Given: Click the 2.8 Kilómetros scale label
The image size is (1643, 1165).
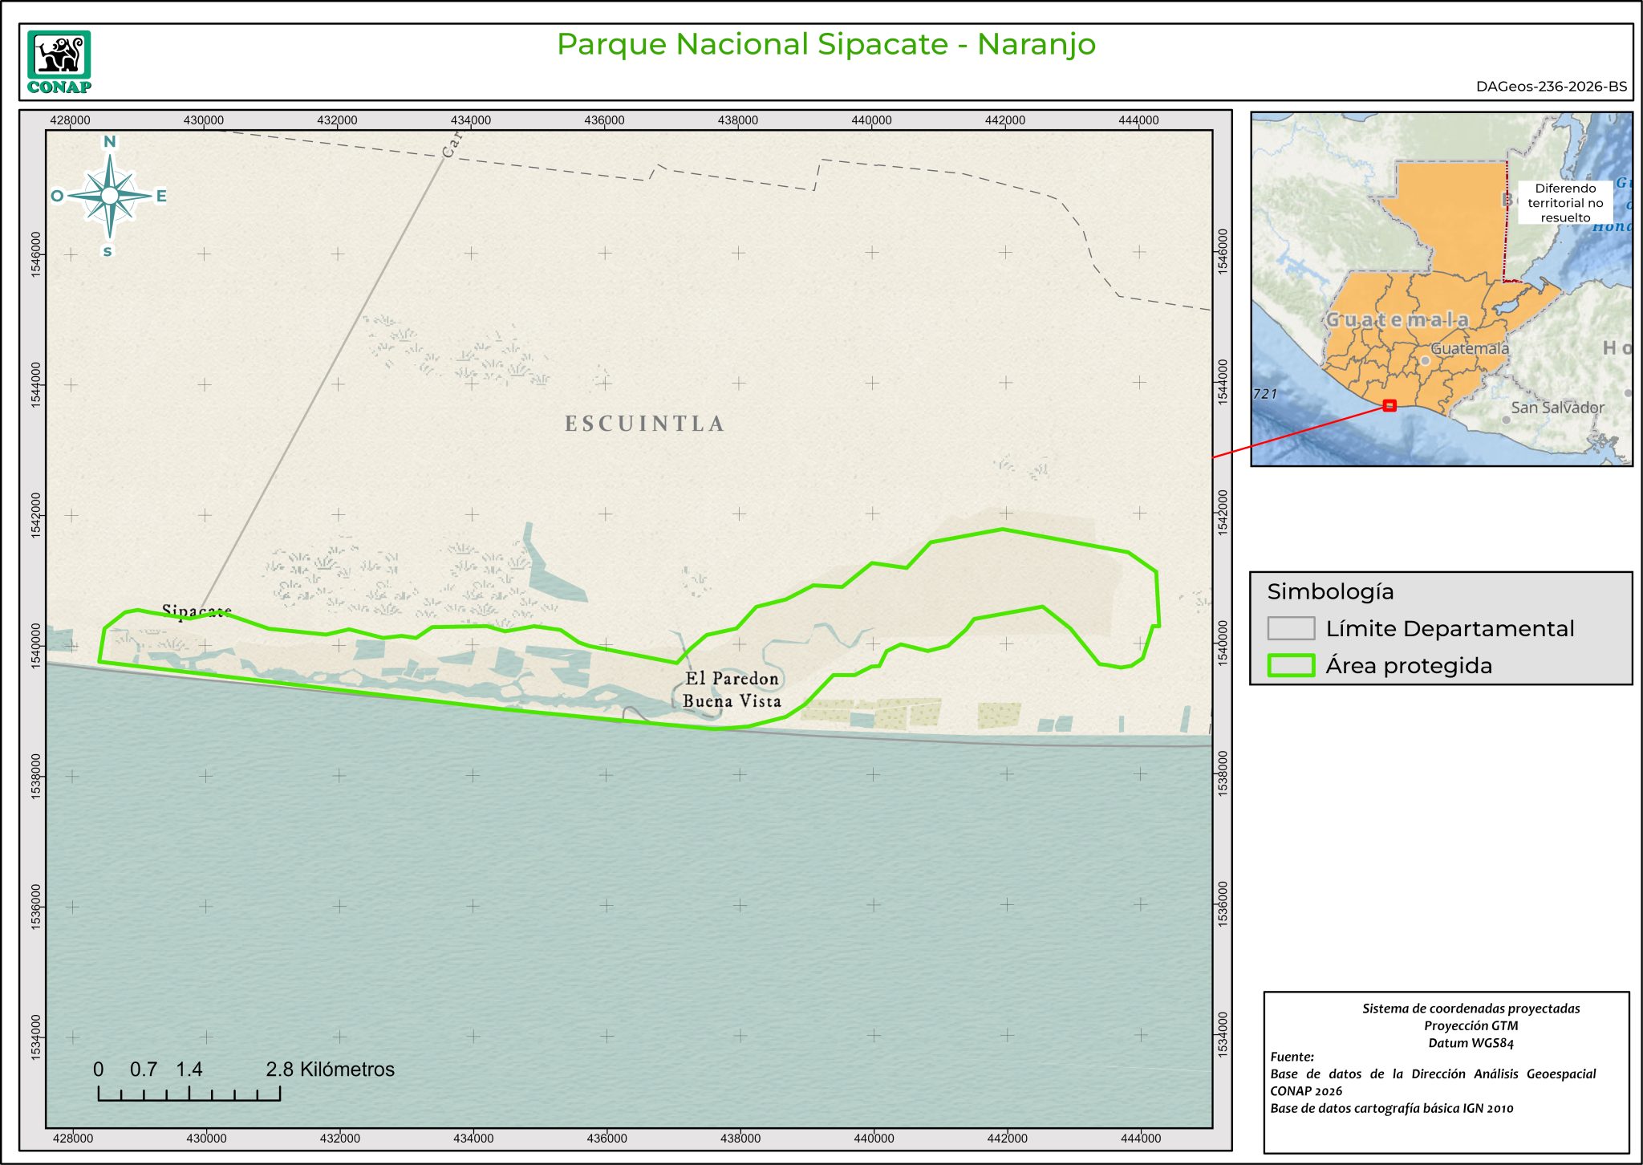Looking at the screenshot, I should (330, 1069).
